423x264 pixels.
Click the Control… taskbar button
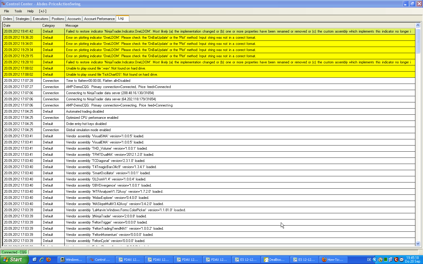[x=101, y=260]
